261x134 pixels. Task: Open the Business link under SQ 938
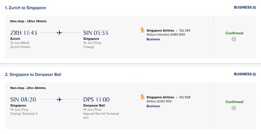pos(153,106)
